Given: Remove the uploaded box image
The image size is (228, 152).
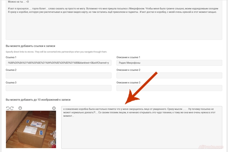Looking at the screenshot, I should click(54, 108).
